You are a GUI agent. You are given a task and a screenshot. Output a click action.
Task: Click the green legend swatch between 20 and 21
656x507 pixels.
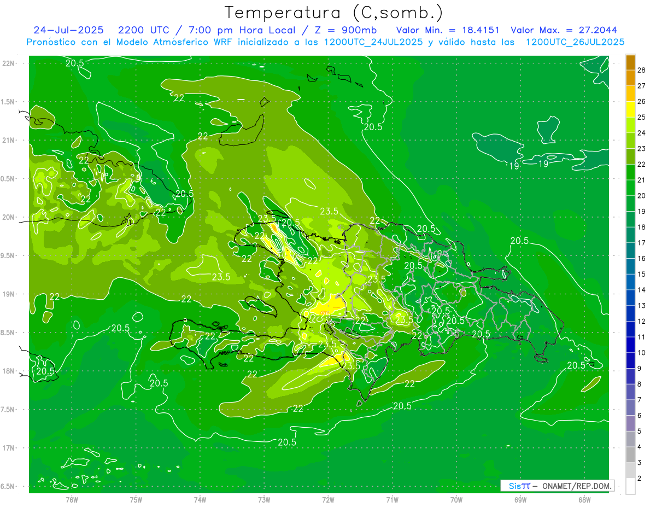click(x=630, y=188)
